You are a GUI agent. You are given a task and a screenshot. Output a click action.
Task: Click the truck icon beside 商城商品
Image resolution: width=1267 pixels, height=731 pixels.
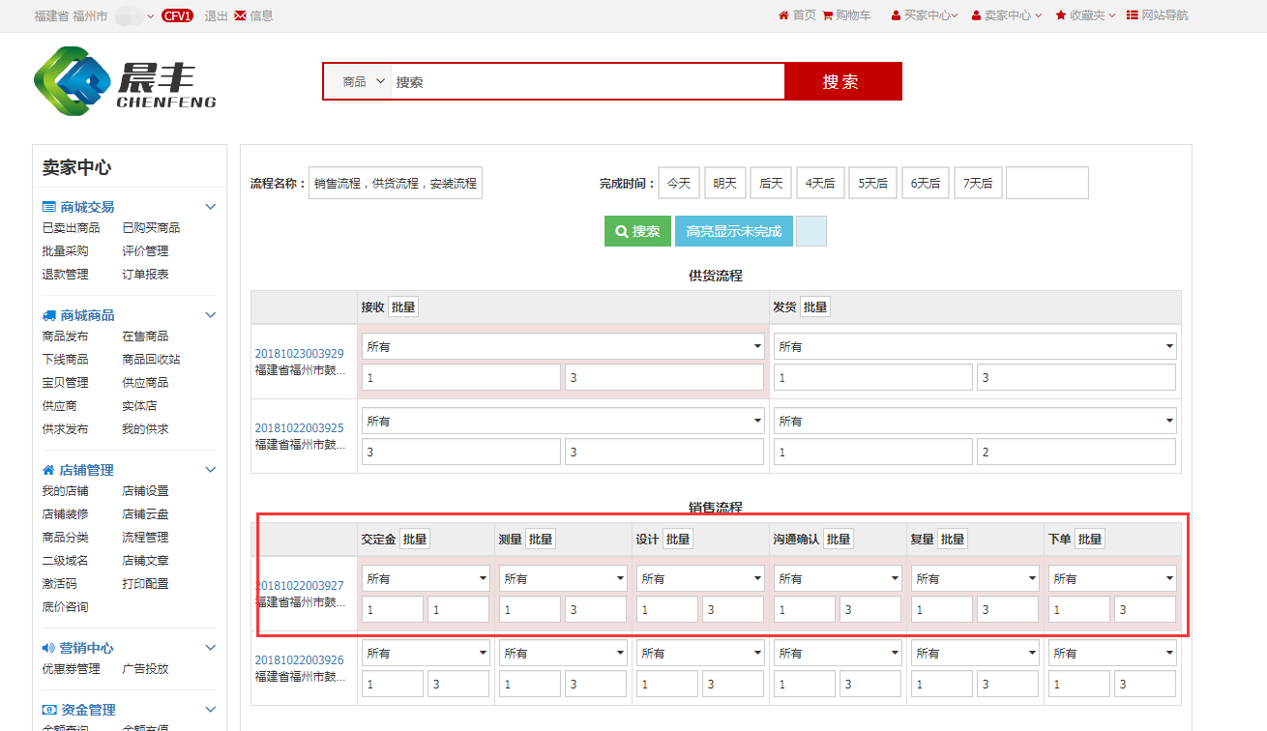(48, 315)
